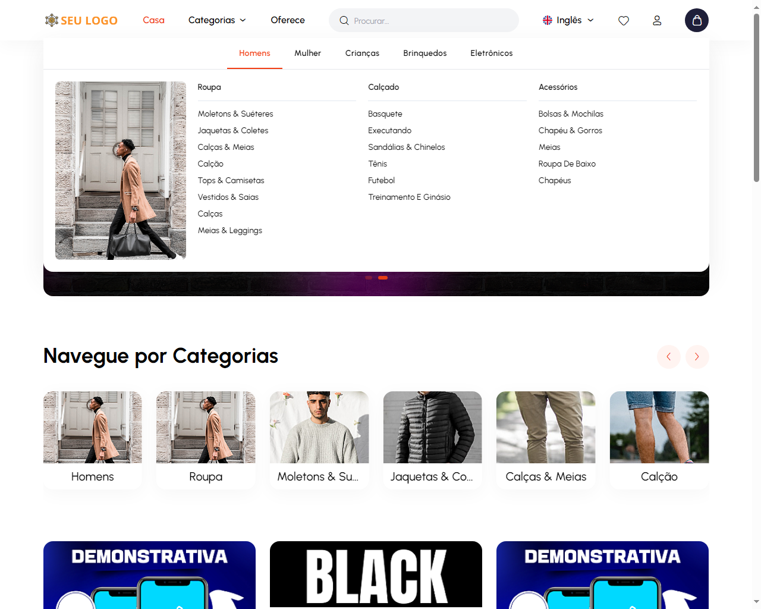Go to previous categories with left arrow
This screenshot has width=761, height=609.
pos(668,357)
